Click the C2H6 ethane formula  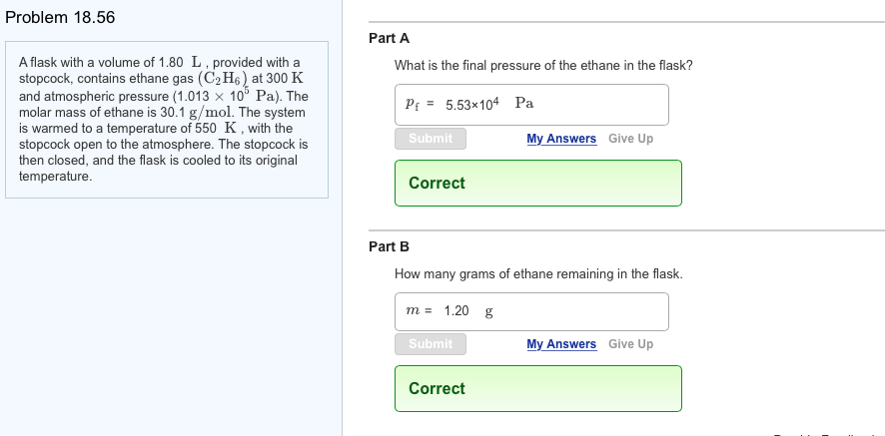226,79
